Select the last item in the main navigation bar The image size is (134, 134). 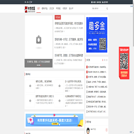[x=71, y=9]
